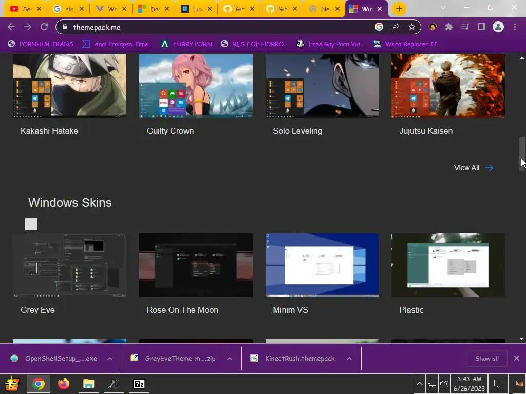Open Solo Leveling theme thumbnail
526x394 pixels.
click(322, 86)
